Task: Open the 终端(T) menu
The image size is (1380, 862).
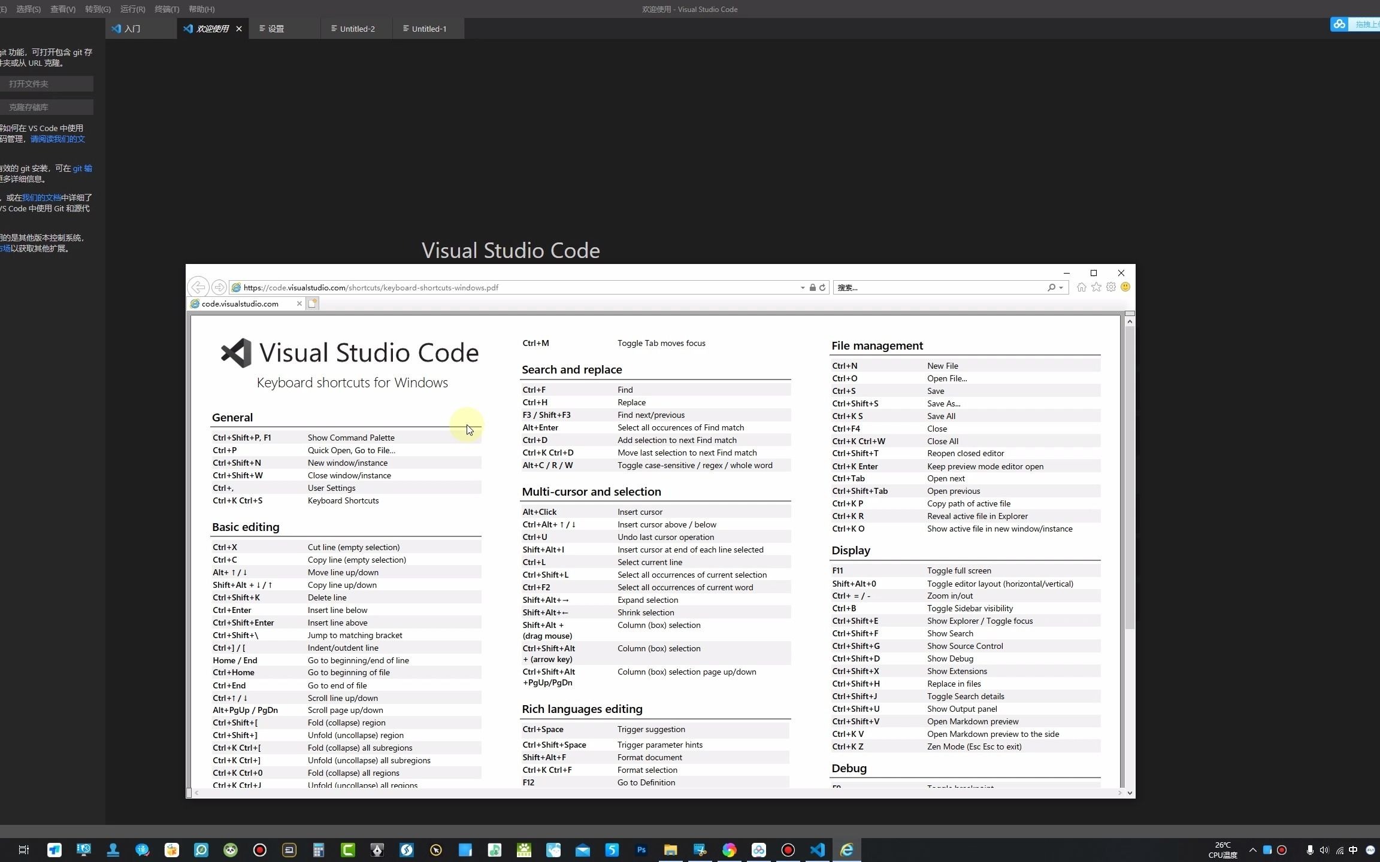Action: click(167, 9)
